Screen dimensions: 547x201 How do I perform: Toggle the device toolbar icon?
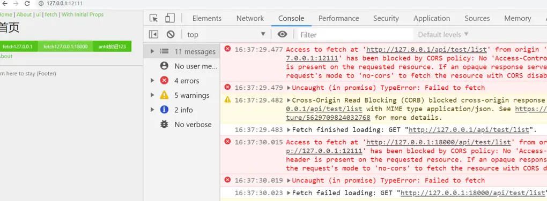[x=170, y=18]
